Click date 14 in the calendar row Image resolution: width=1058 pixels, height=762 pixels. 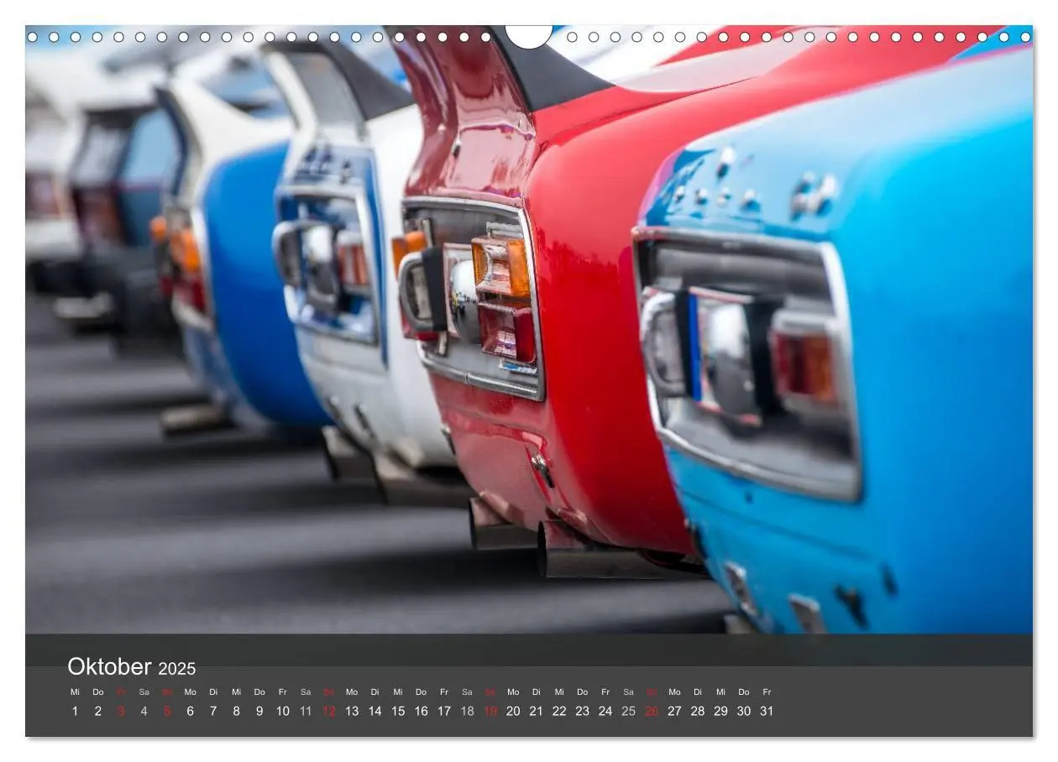374,711
